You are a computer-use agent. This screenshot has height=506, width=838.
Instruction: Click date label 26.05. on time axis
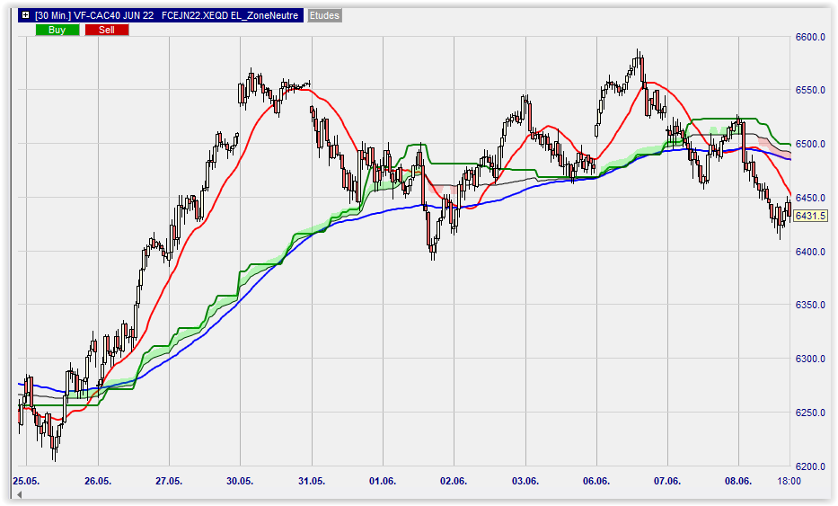(98, 481)
